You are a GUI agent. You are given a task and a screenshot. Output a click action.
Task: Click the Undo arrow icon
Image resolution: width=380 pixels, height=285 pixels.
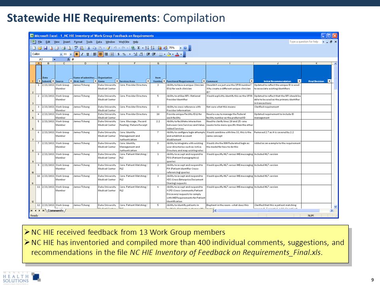coord(115,48)
